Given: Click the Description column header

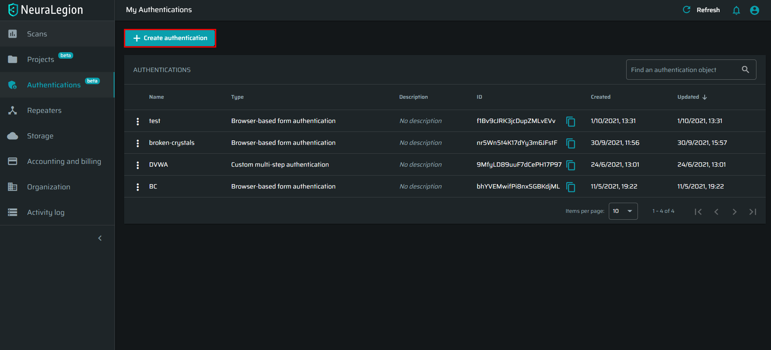Looking at the screenshot, I should coord(413,97).
